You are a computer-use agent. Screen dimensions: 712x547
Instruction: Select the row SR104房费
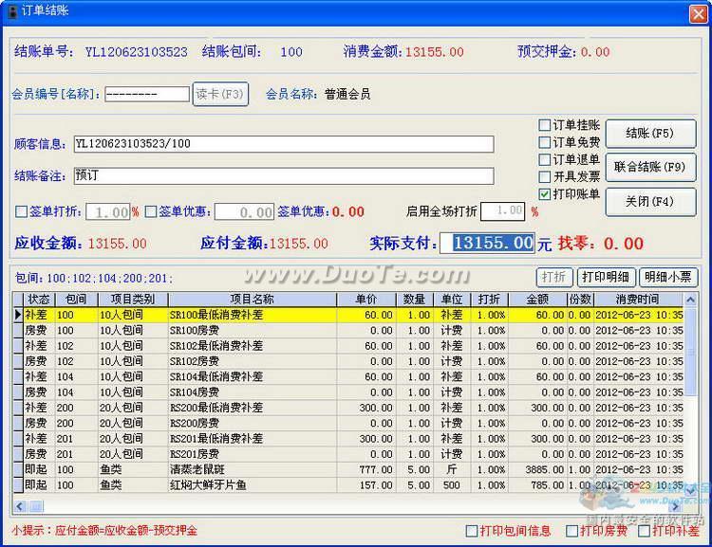347,392
